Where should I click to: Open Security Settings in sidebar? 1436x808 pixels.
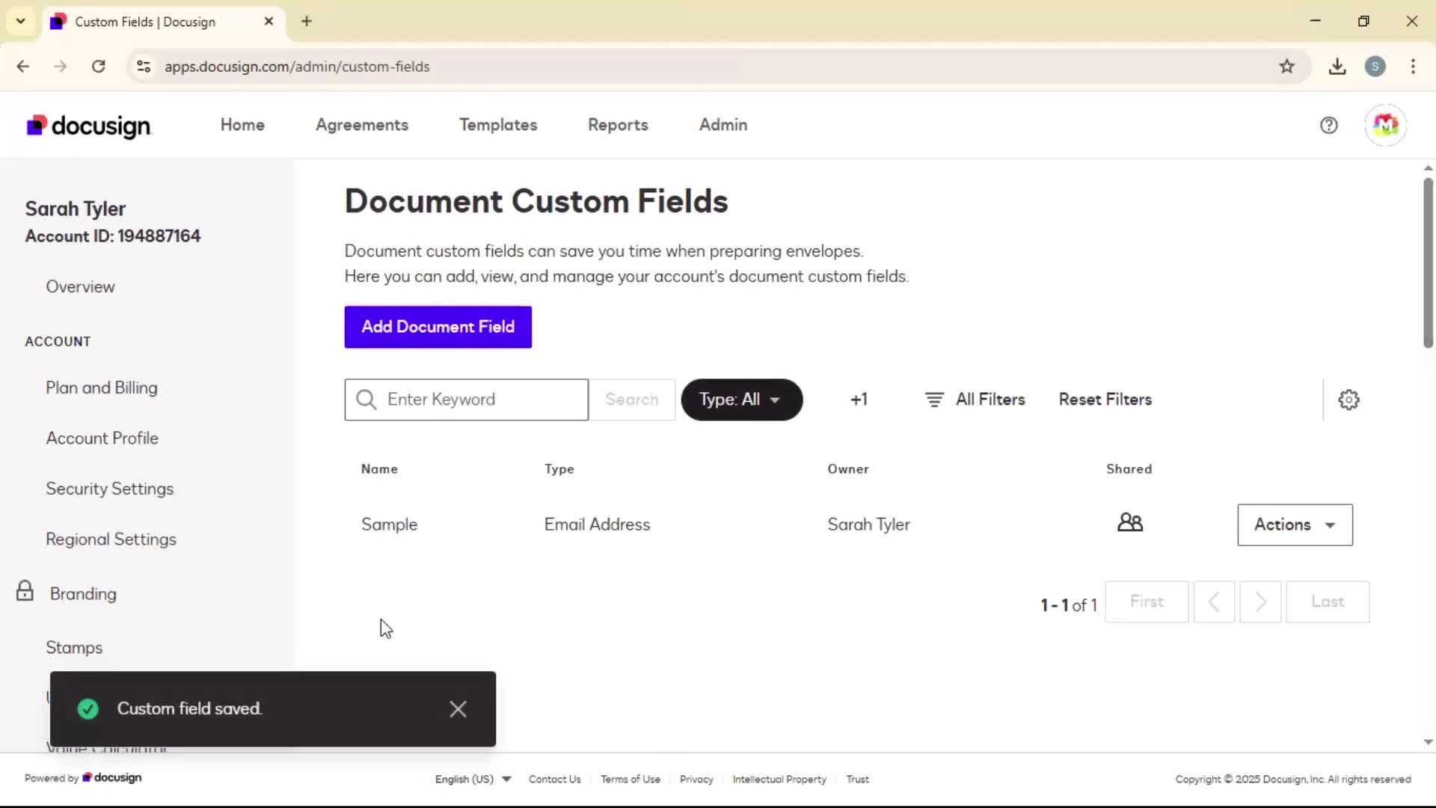[x=109, y=489]
